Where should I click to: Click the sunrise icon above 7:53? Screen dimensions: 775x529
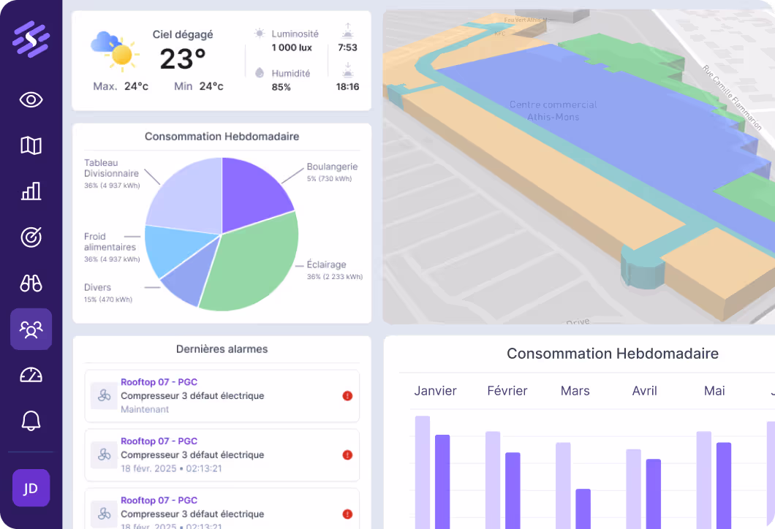347,31
